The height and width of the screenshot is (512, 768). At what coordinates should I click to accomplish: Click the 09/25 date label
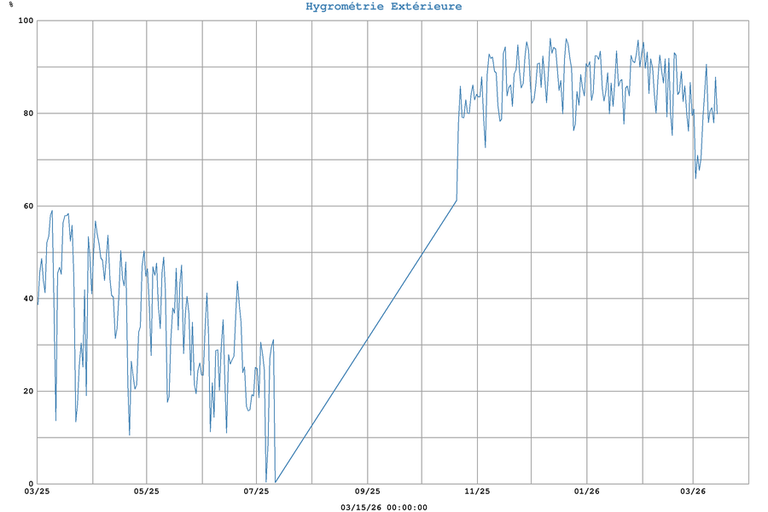[x=367, y=492]
